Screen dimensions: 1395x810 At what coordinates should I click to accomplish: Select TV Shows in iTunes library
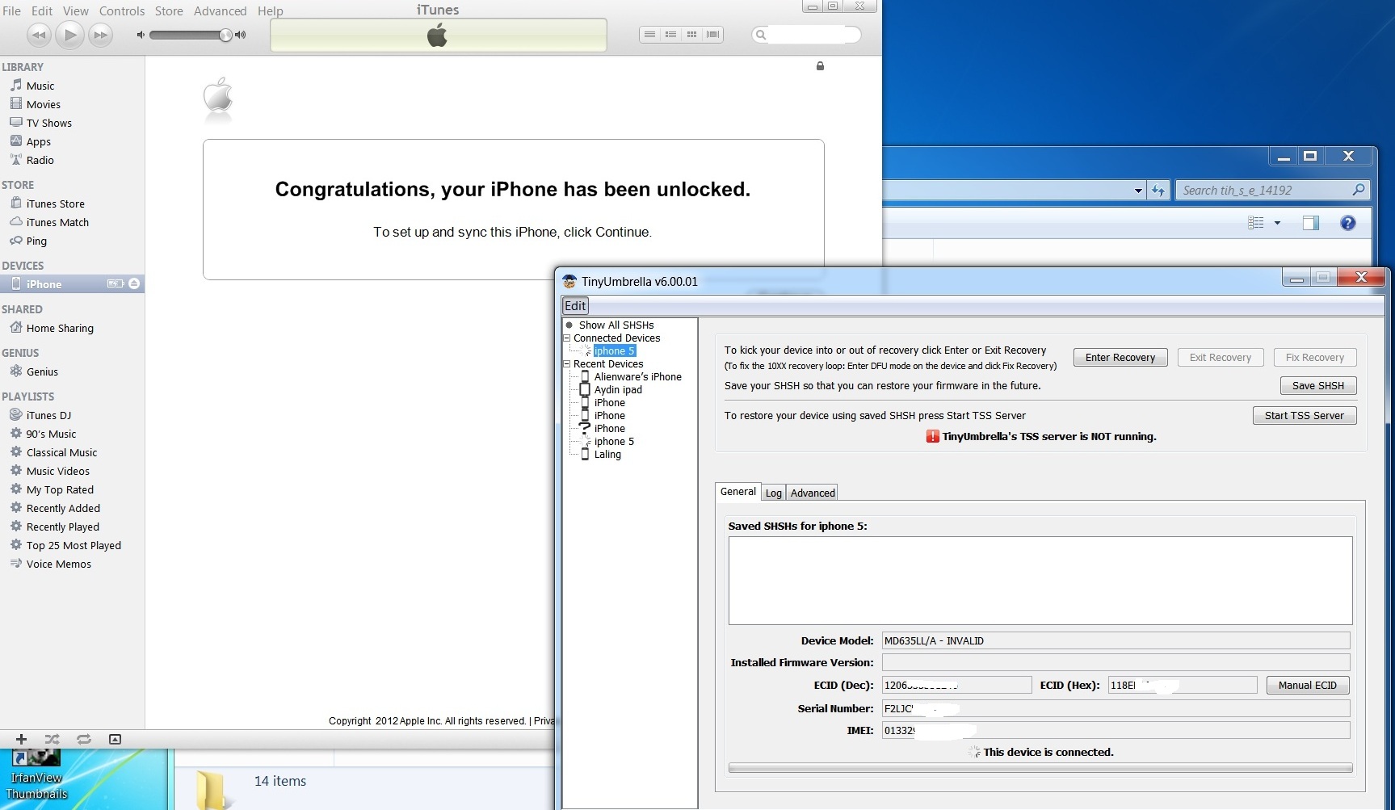(x=49, y=123)
